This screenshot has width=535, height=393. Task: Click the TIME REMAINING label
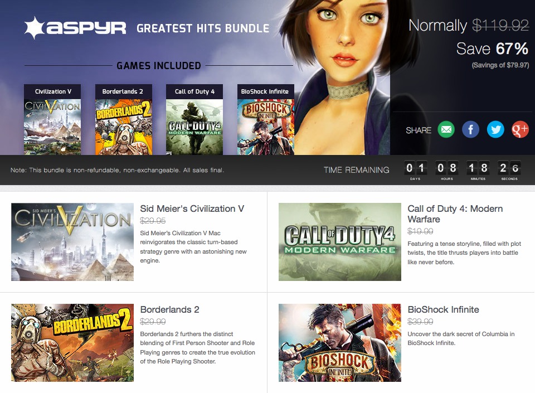(x=357, y=170)
